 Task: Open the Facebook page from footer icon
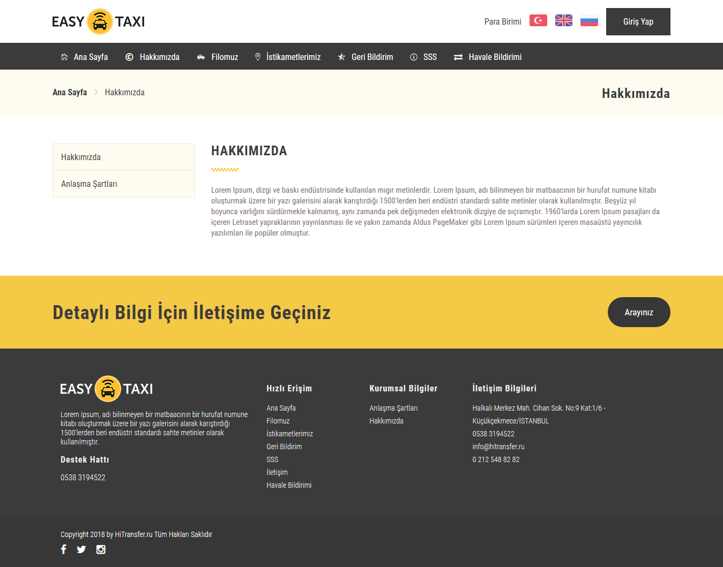(64, 549)
